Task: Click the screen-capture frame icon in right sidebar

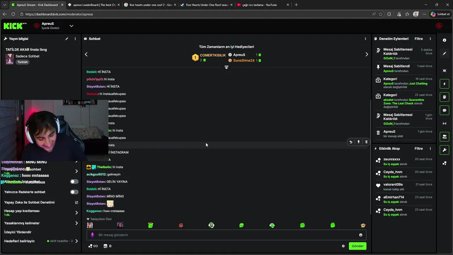Action: pos(445,70)
